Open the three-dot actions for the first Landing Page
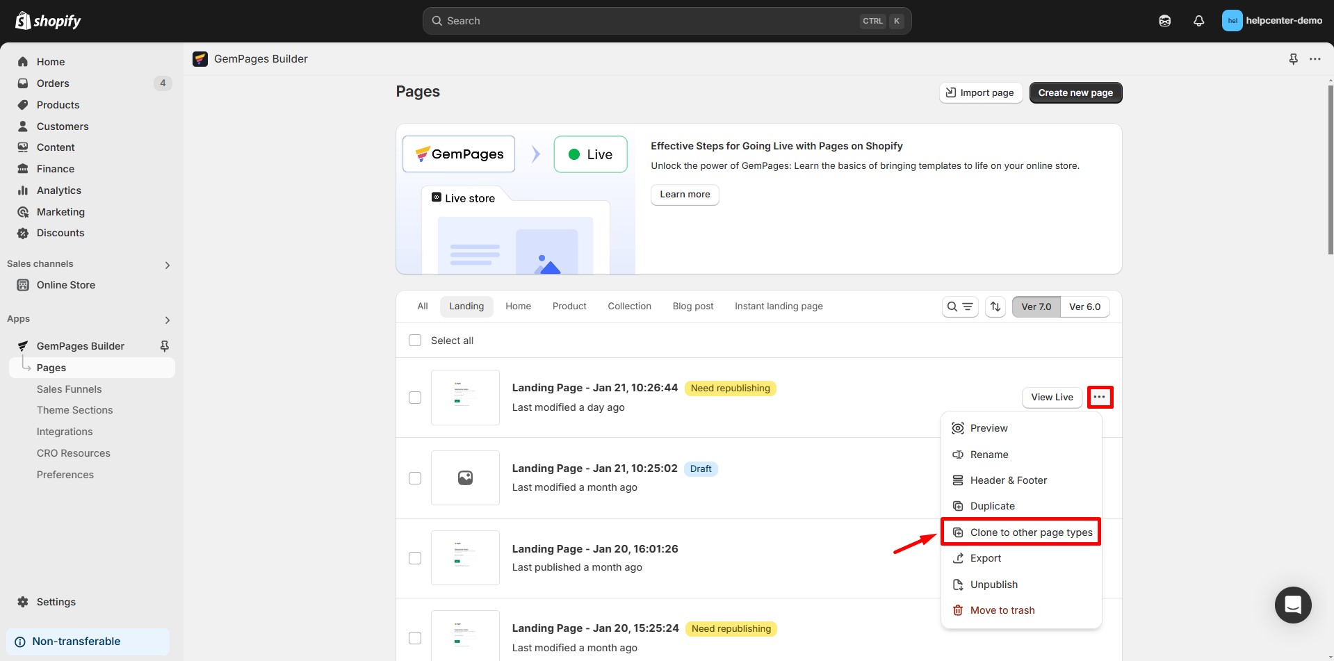1334x661 pixels. click(1100, 397)
